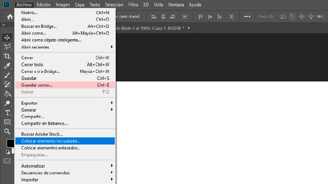Close the open document tab

(189, 28)
